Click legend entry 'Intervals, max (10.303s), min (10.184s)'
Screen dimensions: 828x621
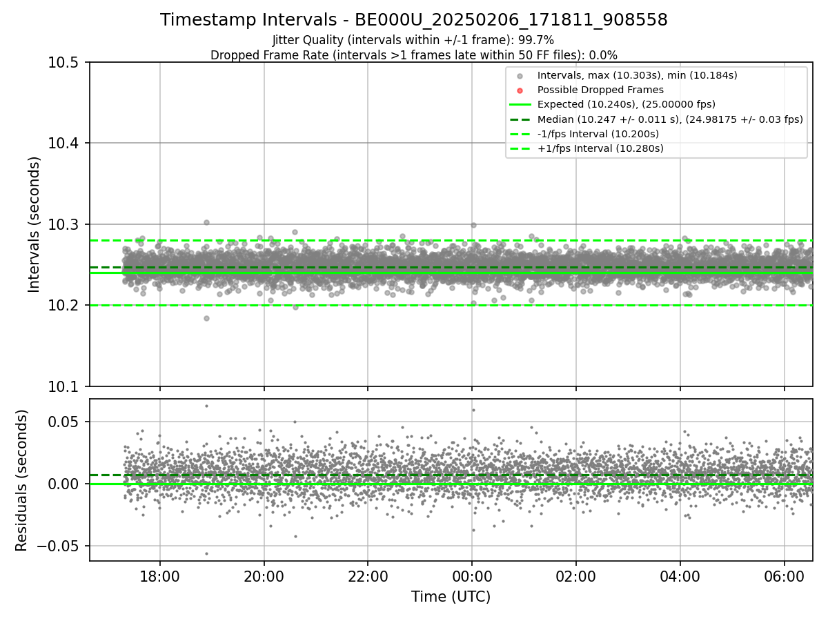638,75
